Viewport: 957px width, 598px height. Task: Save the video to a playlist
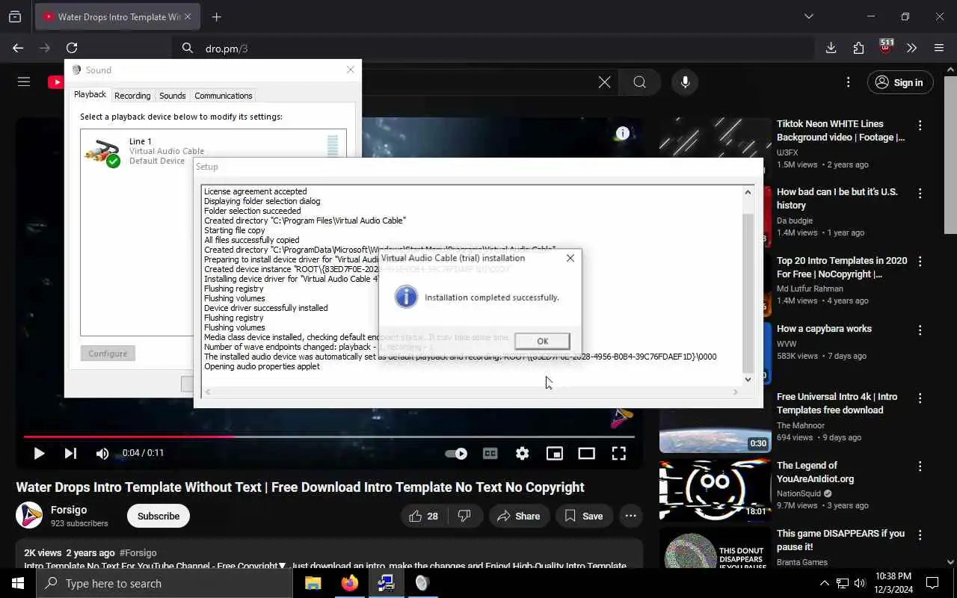coord(584,516)
